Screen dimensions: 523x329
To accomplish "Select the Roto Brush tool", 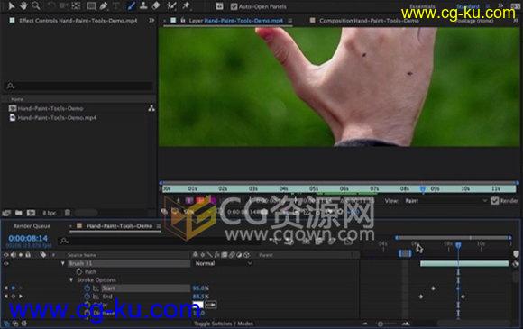I will 171,5.
